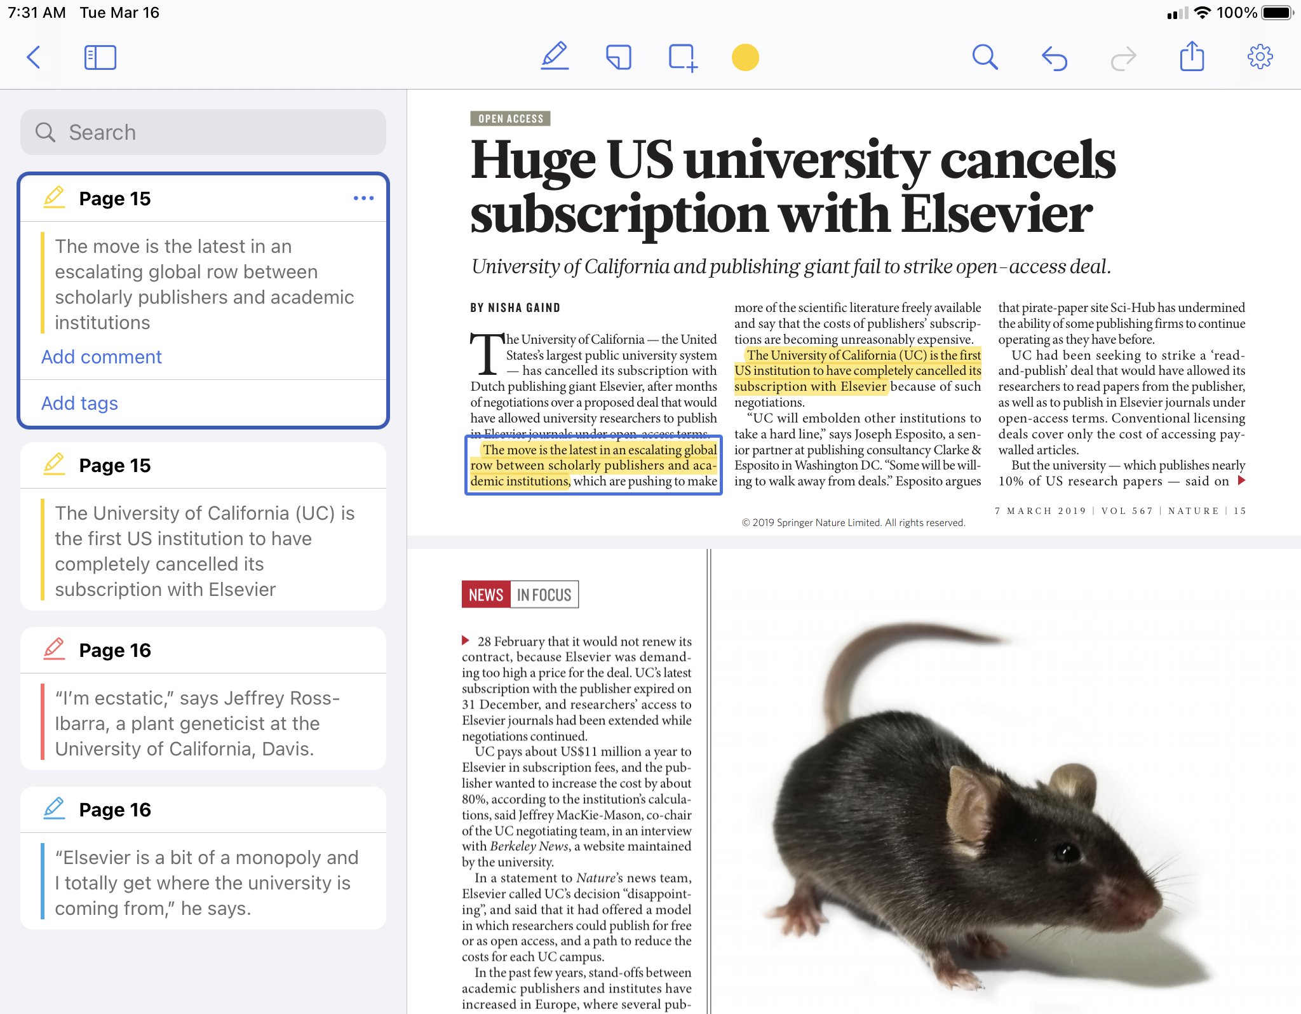Click the yellow highlighter icon on the UC annotation card

(55, 465)
